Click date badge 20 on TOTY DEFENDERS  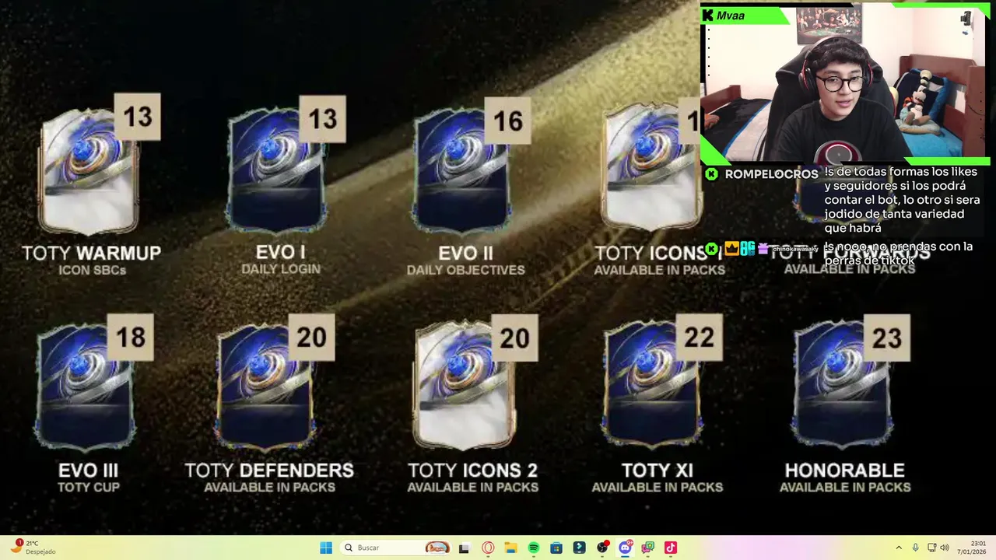point(311,337)
